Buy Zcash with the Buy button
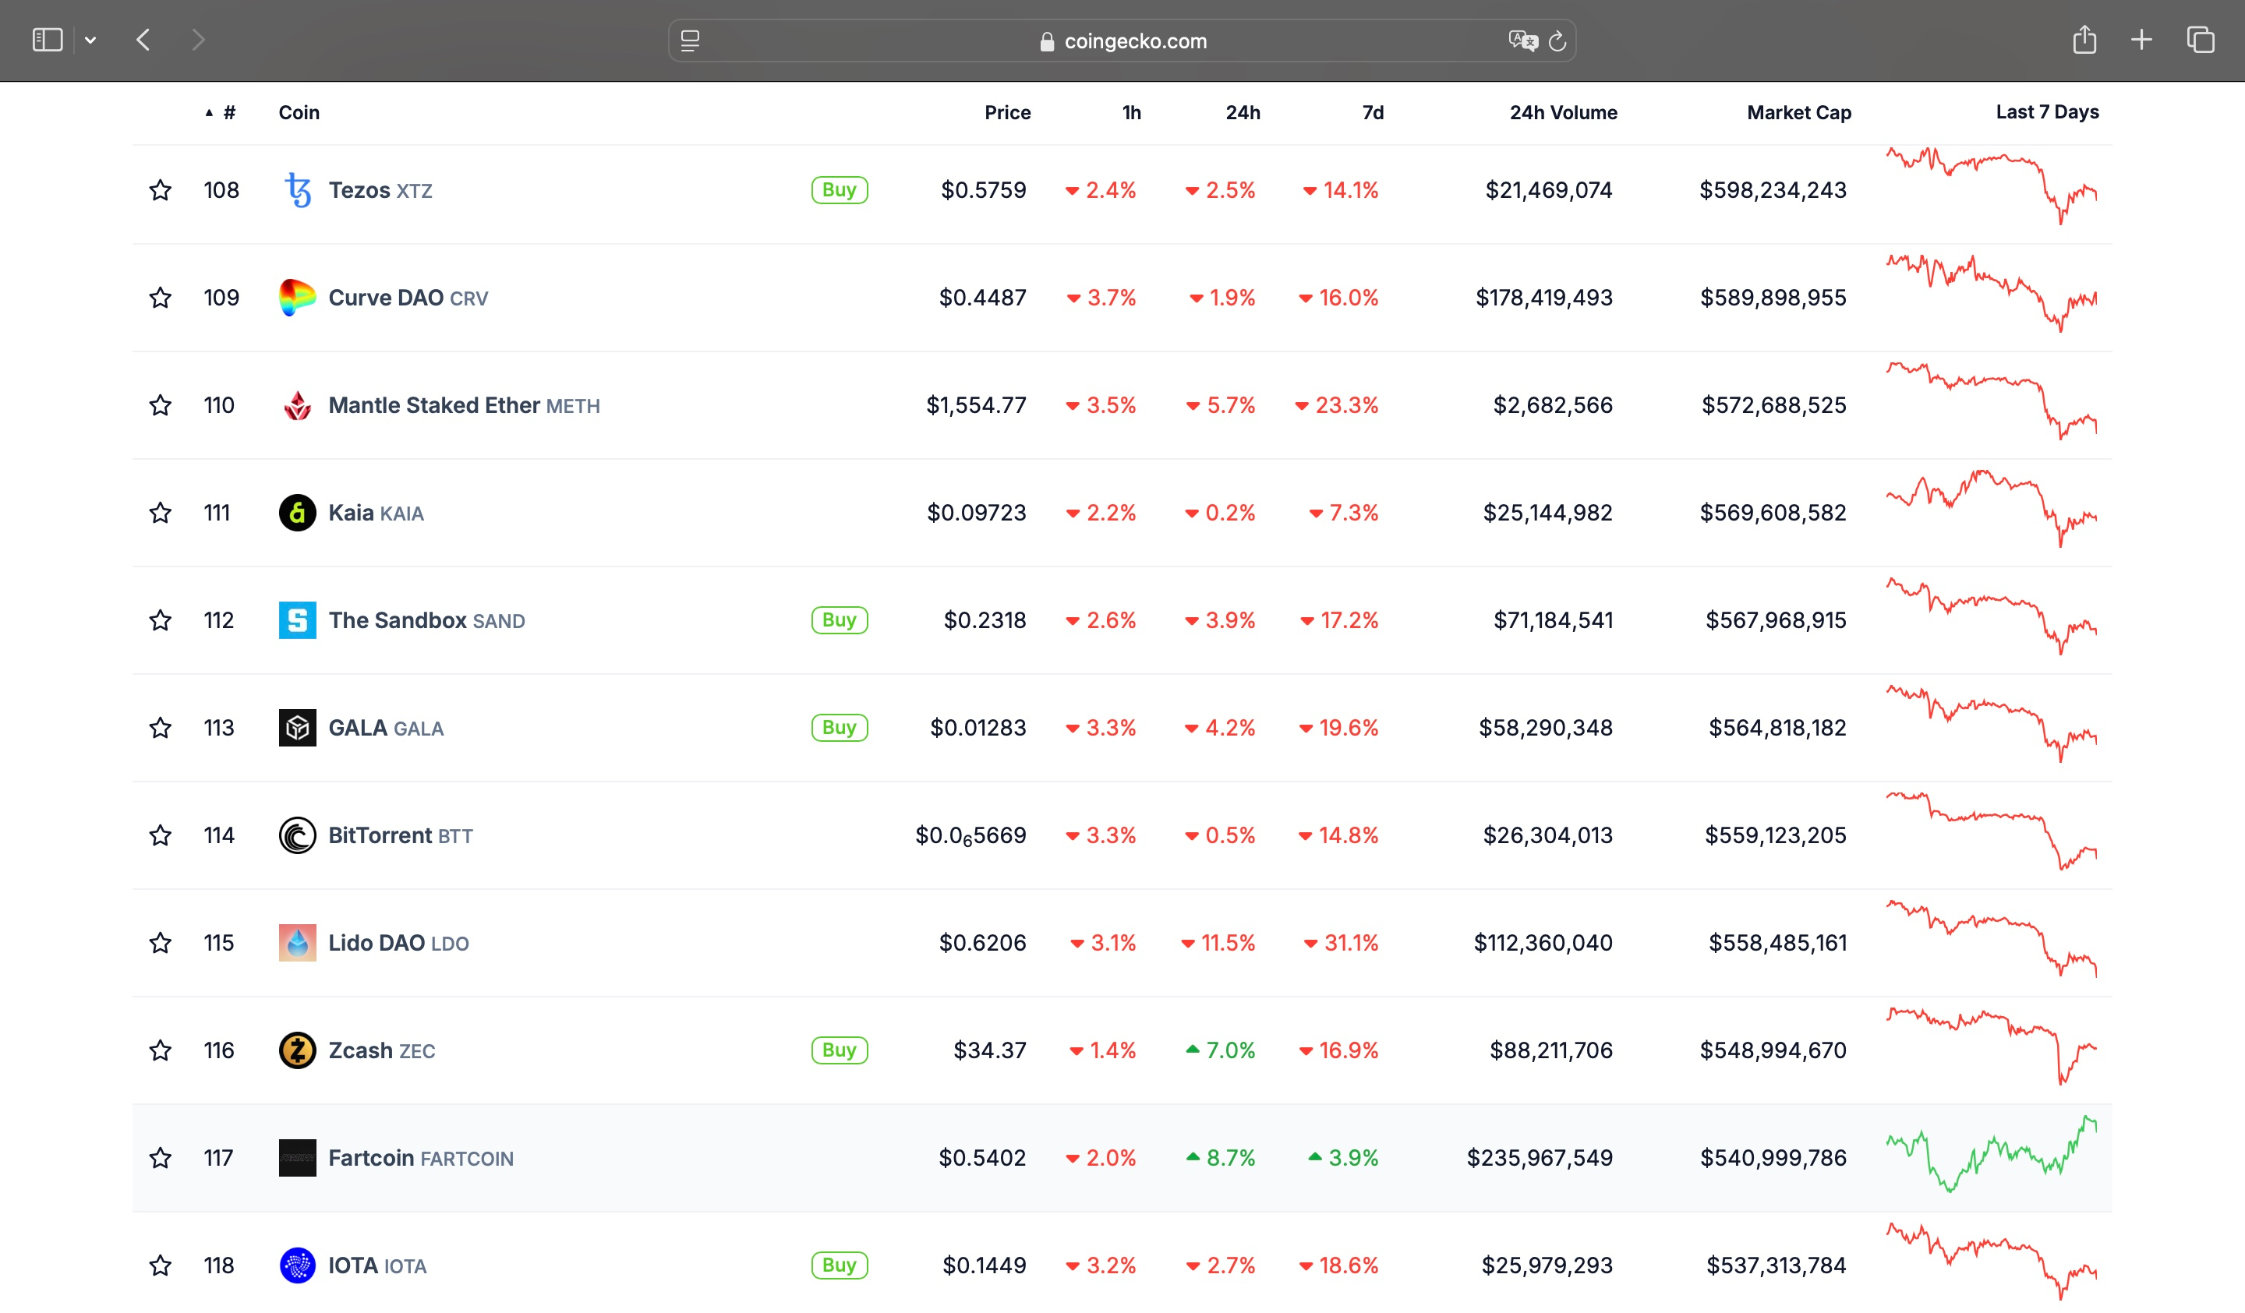The image size is (2245, 1313). pyautogui.click(x=840, y=1050)
